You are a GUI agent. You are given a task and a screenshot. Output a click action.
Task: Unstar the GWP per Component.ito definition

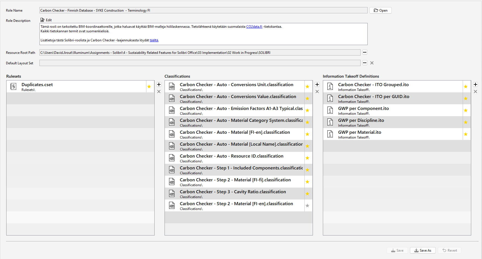pos(466,110)
